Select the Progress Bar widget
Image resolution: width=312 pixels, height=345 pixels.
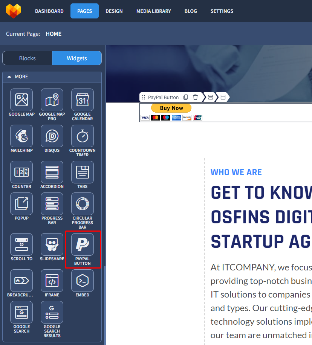[52, 204]
